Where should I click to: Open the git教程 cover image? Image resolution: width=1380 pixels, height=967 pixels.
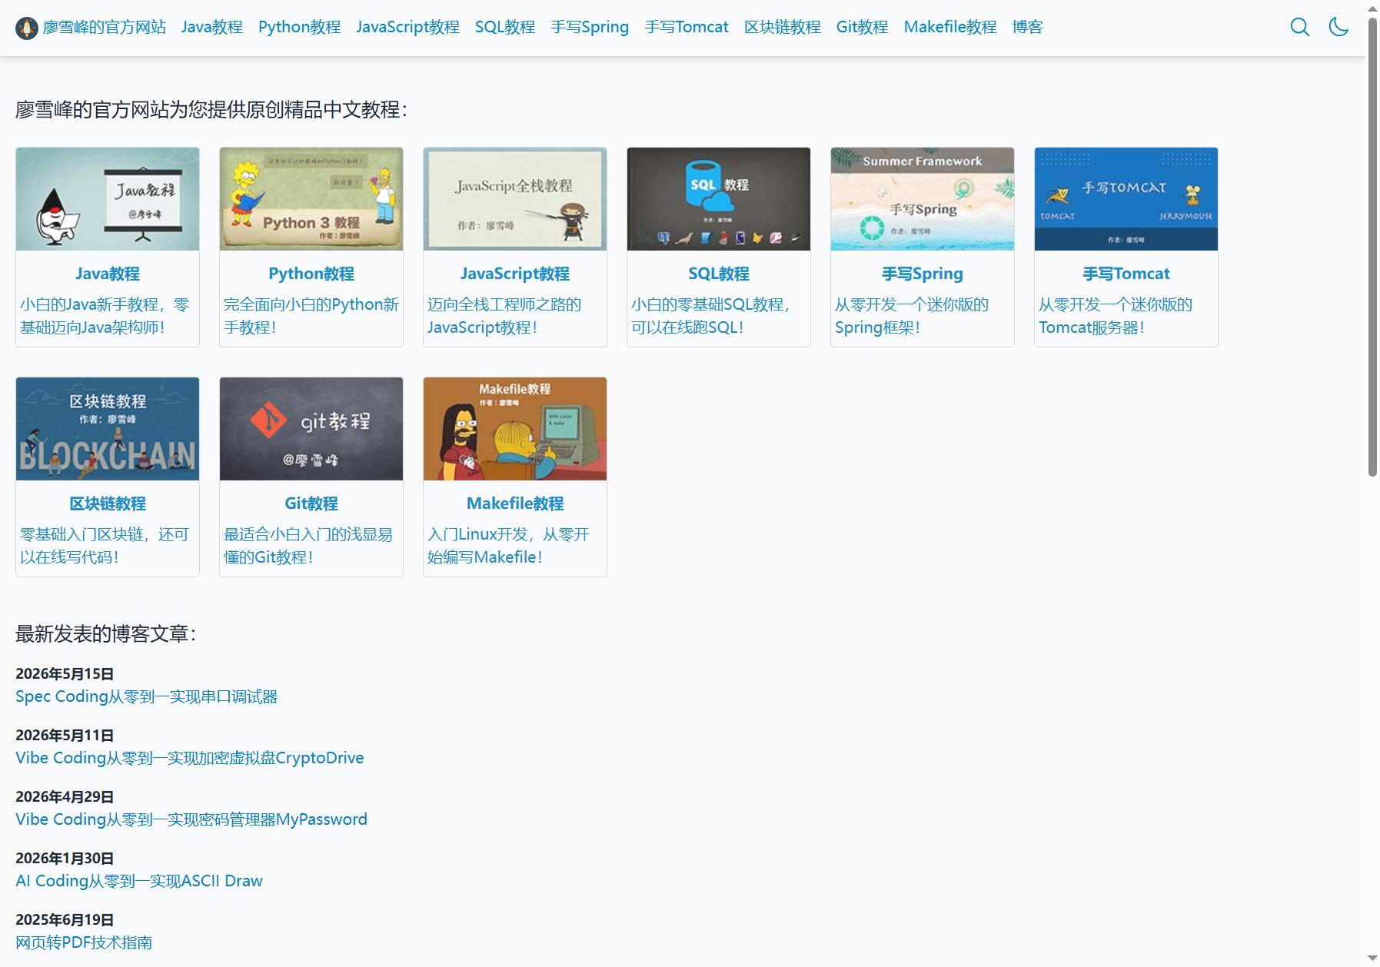(x=311, y=429)
